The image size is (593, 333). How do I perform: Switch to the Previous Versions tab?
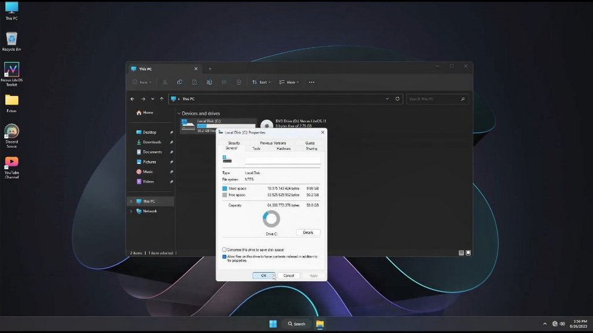273,143
